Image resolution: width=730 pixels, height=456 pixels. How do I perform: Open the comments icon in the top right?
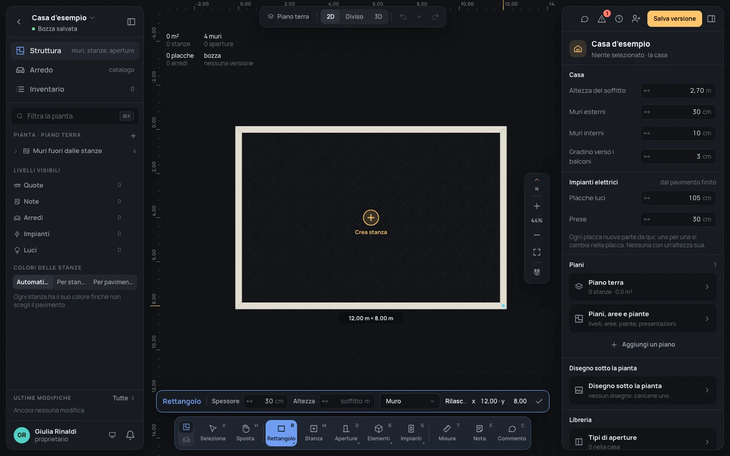(585, 19)
